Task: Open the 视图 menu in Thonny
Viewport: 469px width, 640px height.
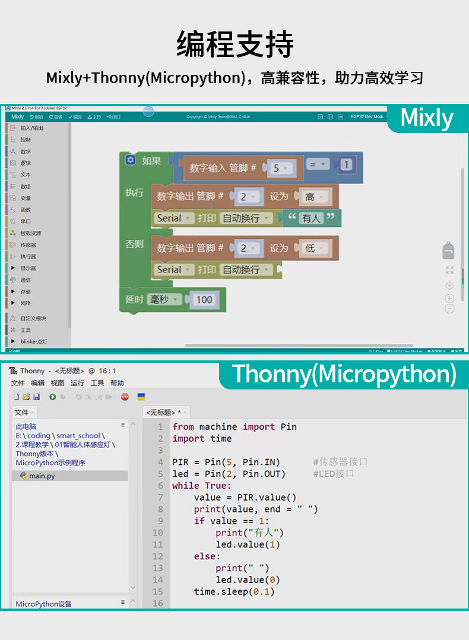Action: pos(58,383)
